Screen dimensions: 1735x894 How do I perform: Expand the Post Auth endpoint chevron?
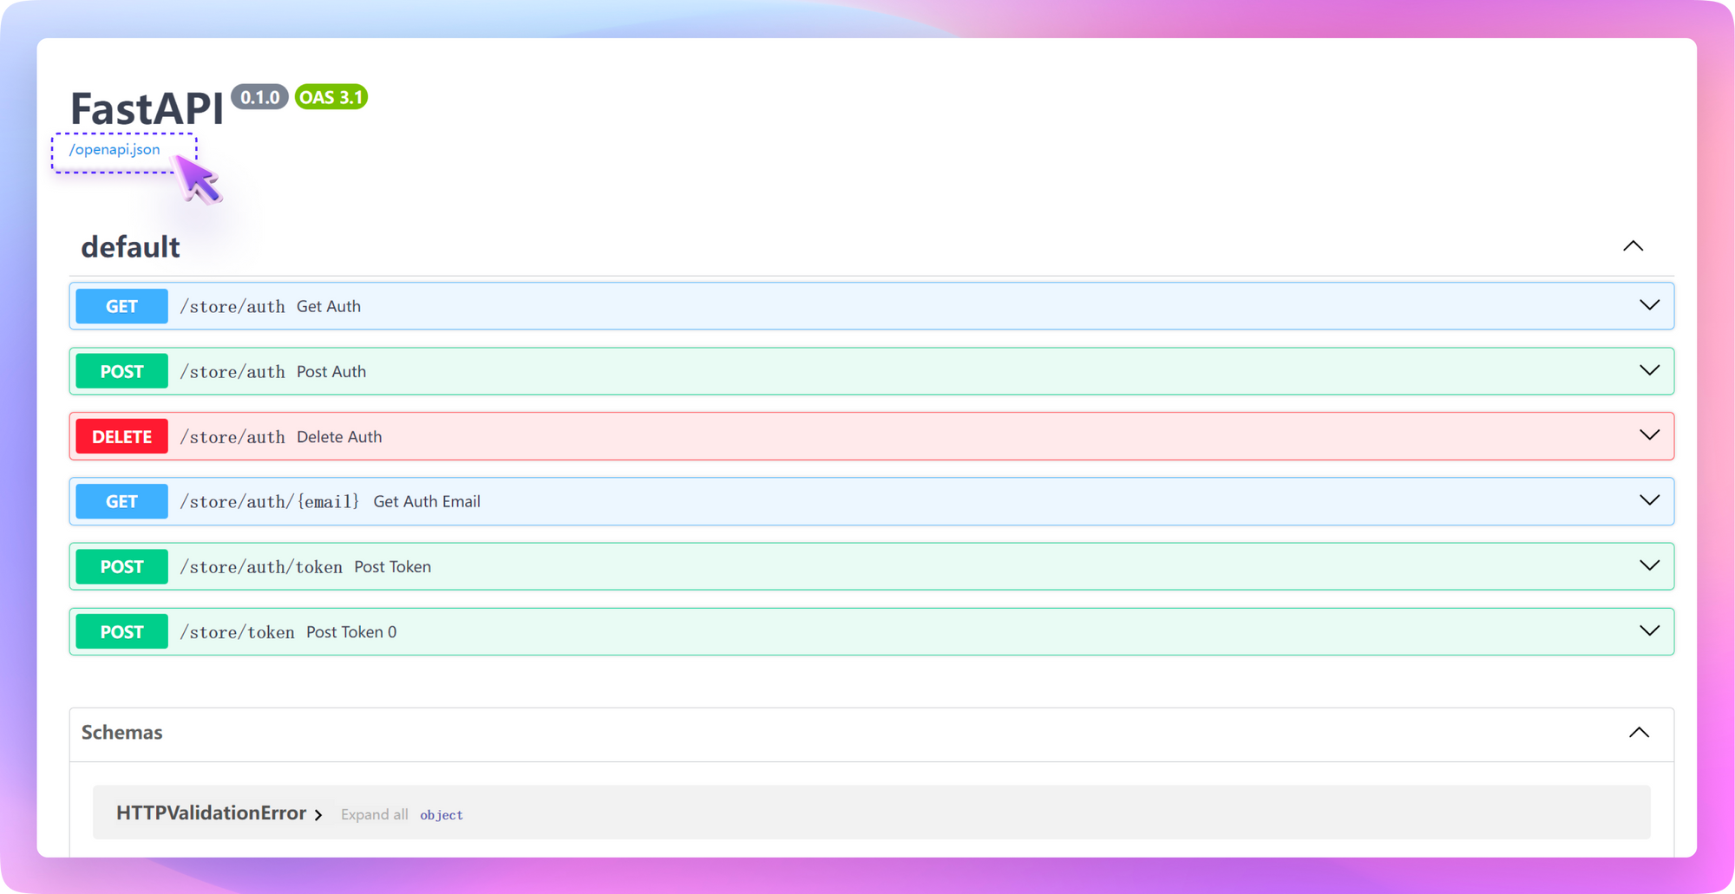(1649, 370)
